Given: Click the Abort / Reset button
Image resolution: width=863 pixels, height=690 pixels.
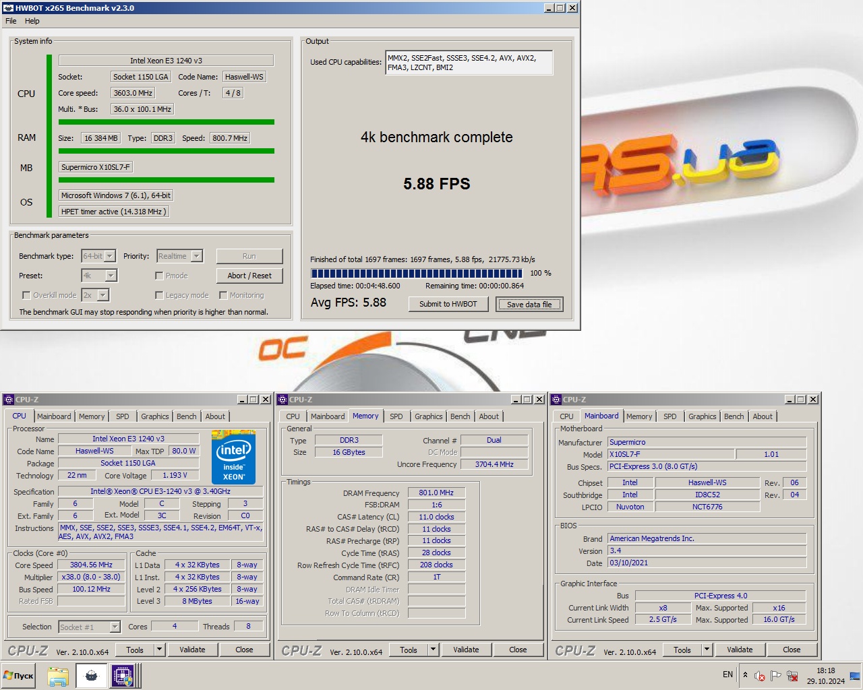Looking at the screenshot, I should [x=249, y=276].
